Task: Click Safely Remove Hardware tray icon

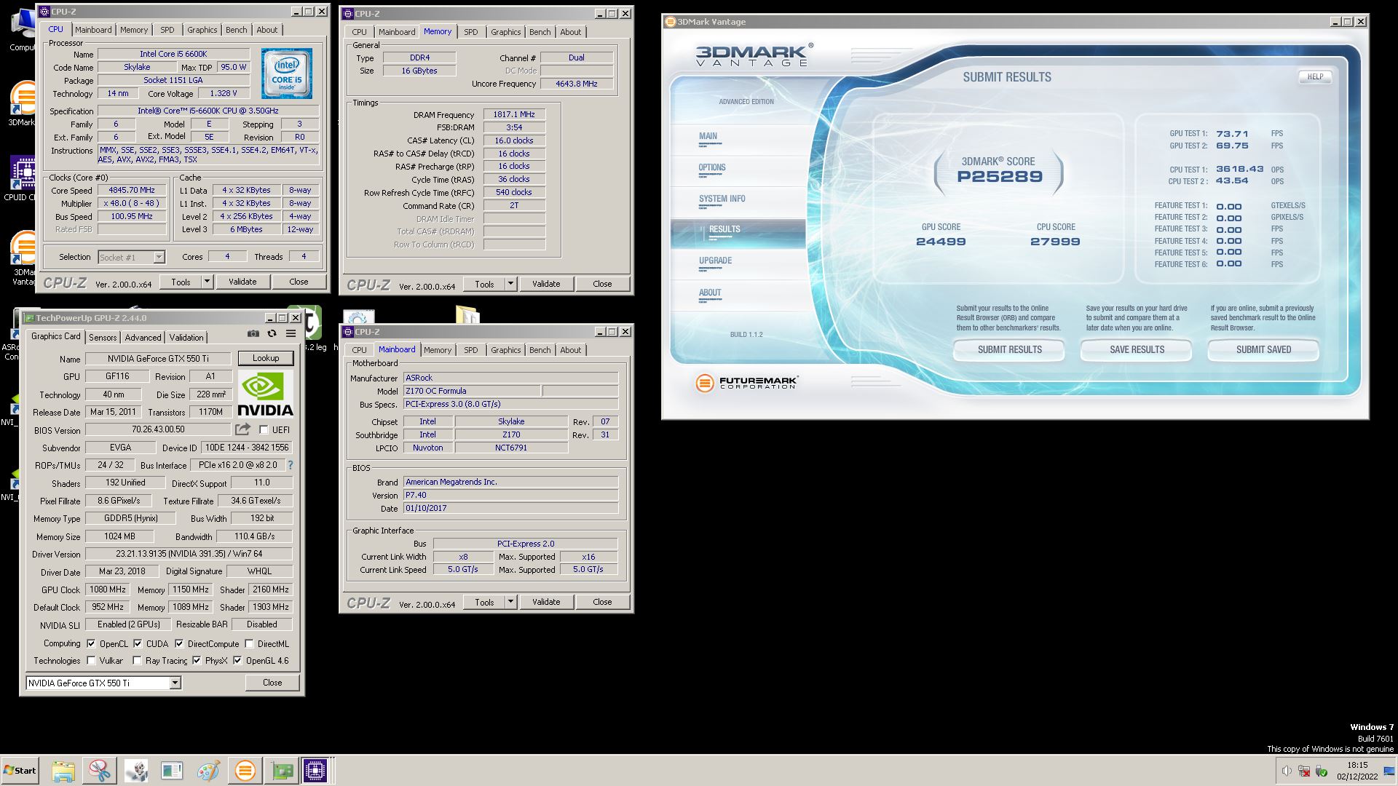Action: (x=1322, y=771)
